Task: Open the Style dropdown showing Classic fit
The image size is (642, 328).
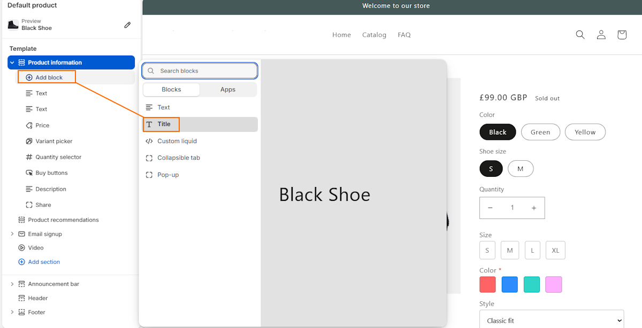Action: [x=552, y=321]
